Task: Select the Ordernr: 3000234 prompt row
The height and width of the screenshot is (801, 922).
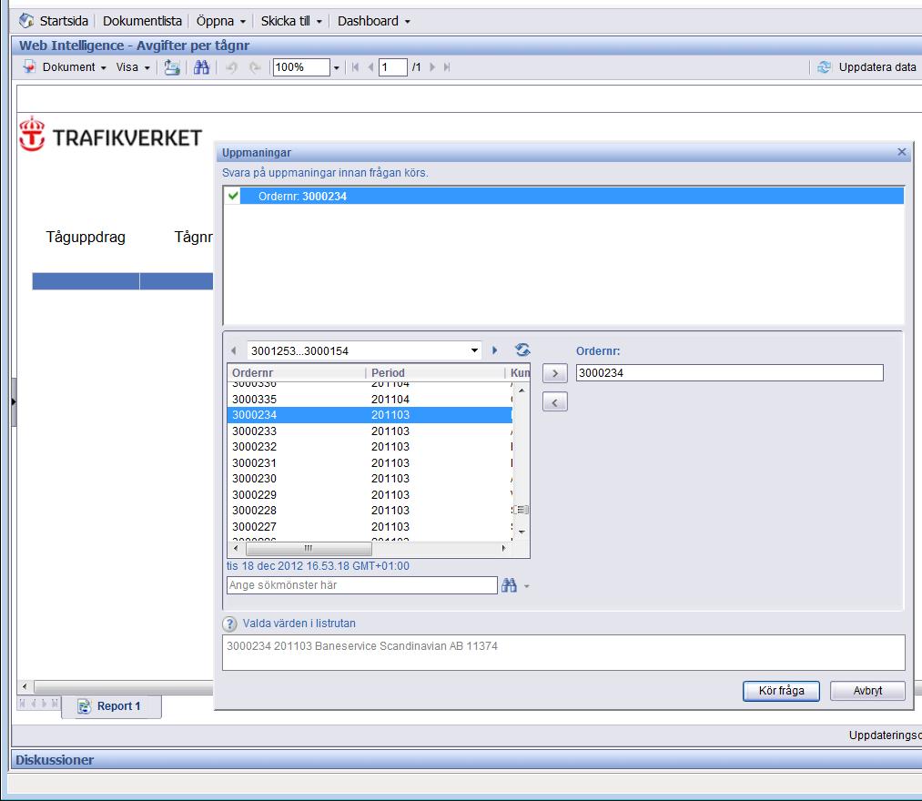Action: click(x=563, y=196)
